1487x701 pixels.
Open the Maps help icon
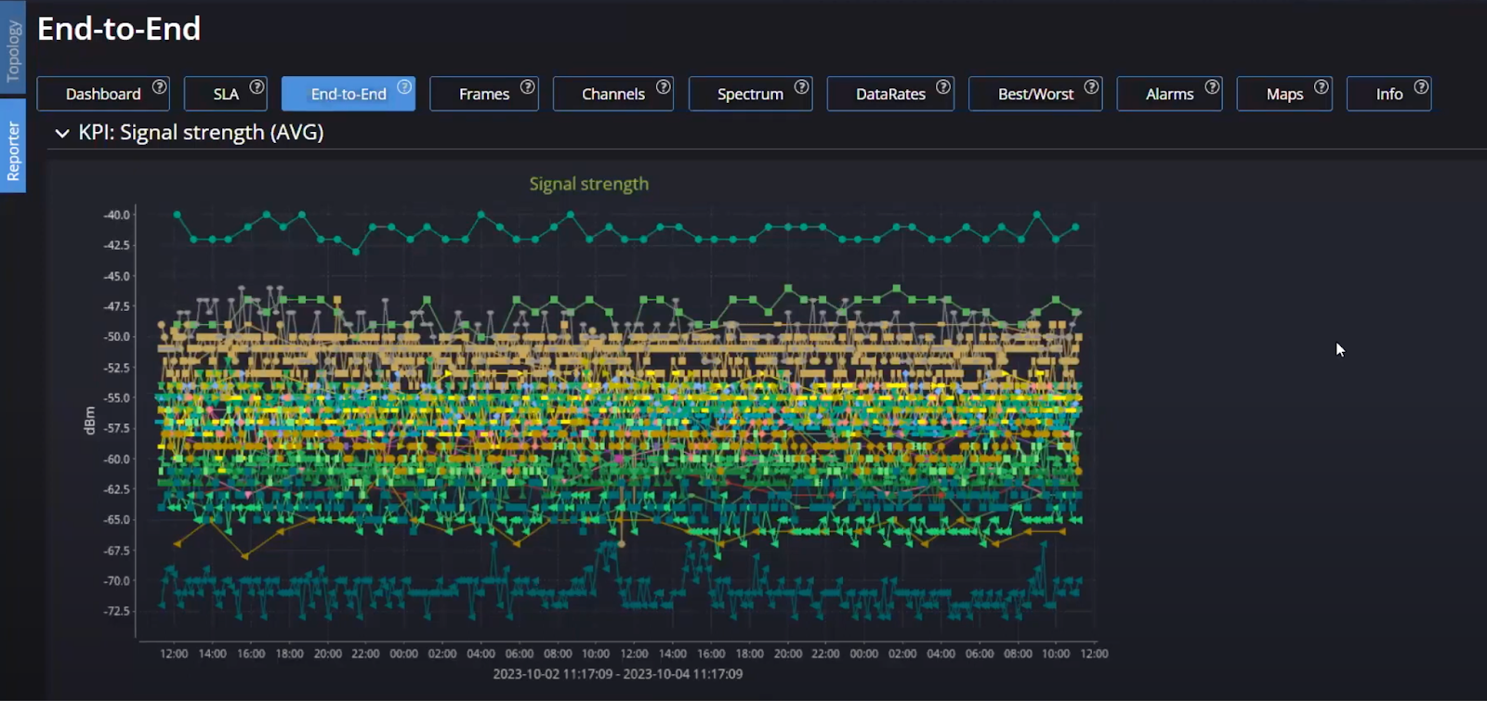tap(1322, 86)
